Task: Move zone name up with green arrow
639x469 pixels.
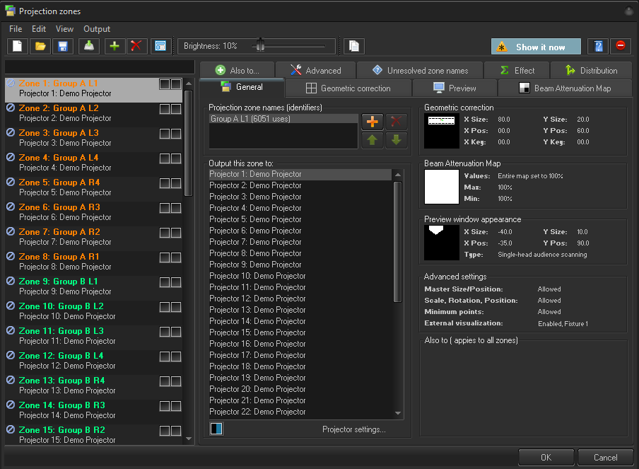Action: (373, 139)
